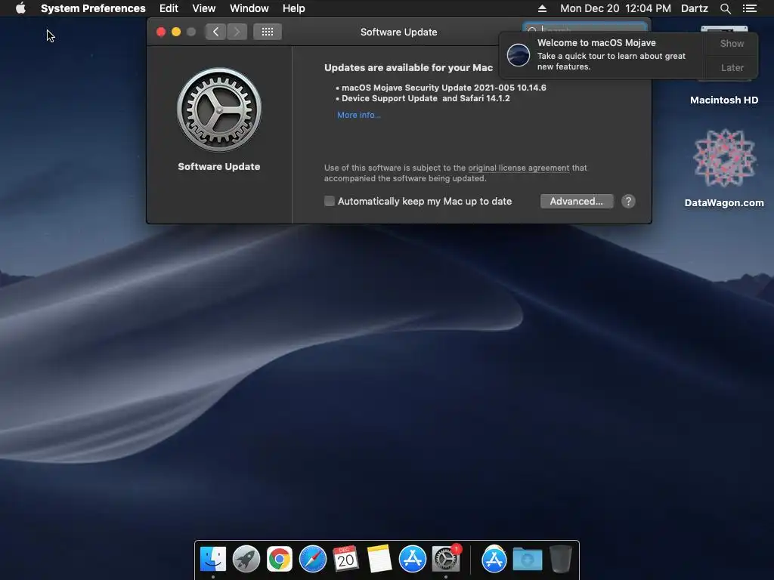Open the View menu

coord(204,8)
